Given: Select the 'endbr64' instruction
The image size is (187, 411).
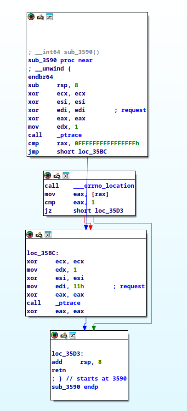Looking at the screenshot, I should [40, 77].
